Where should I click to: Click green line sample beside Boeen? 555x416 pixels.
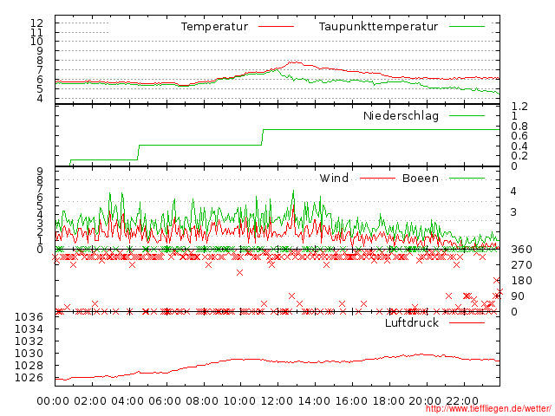coord(467,179)
